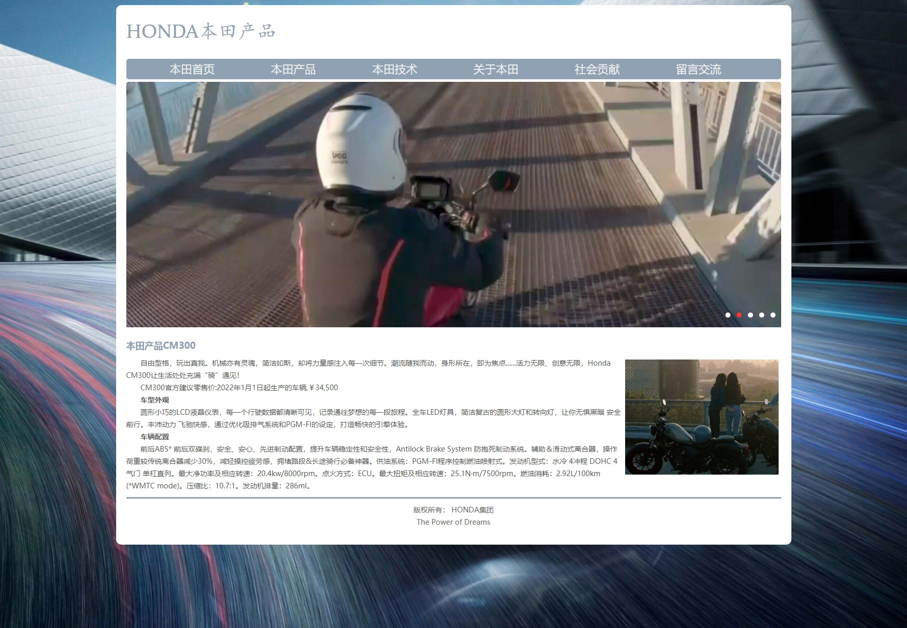907x628 pixels.
Task: Jump to the third carousel slide dot
Action: click(750, 315)
